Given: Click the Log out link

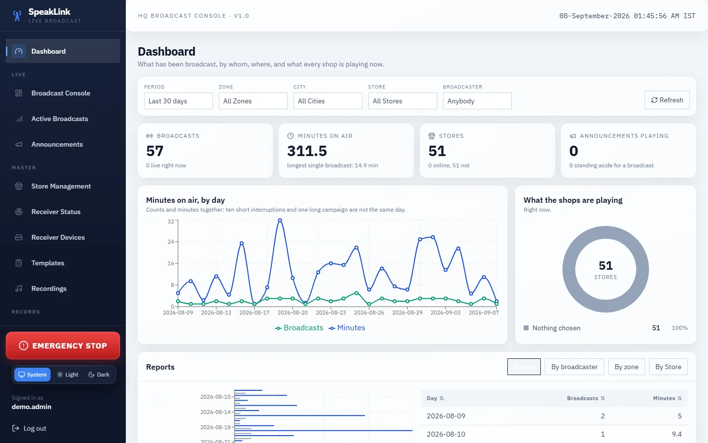Looking at the screenshot, I should click(x=29, y=428).
